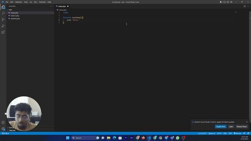
Task: Open File Explorer from the taskbar
Action: point(109,138)
